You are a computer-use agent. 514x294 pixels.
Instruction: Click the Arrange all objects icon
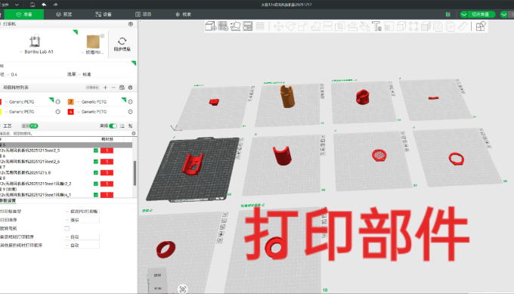[248, 26]
